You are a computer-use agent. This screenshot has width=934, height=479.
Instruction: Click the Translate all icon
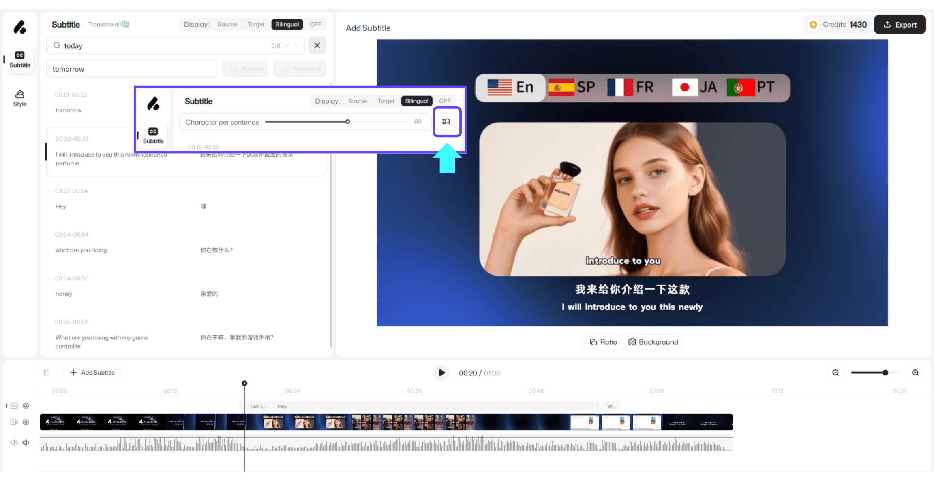(126, 24)
